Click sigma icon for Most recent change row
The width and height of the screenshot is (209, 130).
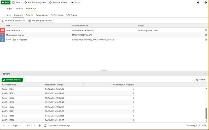2,35
